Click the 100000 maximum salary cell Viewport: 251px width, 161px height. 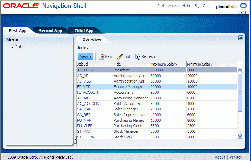click(168, 70)
